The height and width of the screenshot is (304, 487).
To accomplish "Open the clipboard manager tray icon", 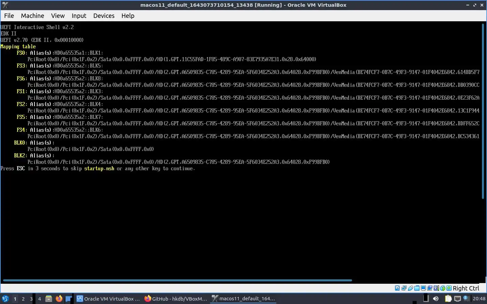I will [x=448, y=299].
